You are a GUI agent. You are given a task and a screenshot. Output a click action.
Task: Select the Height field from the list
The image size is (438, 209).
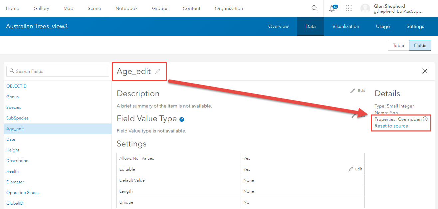pyautogui.click(x=13, y=150)
